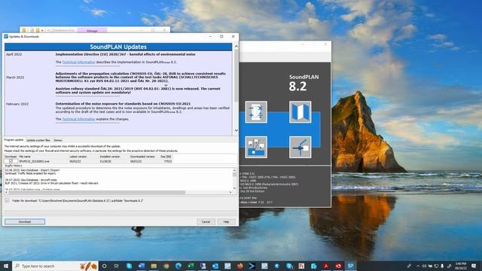This screenshot has height=271, width=482.
Task: Switch to the Program update tab
Action: [14, 140]
